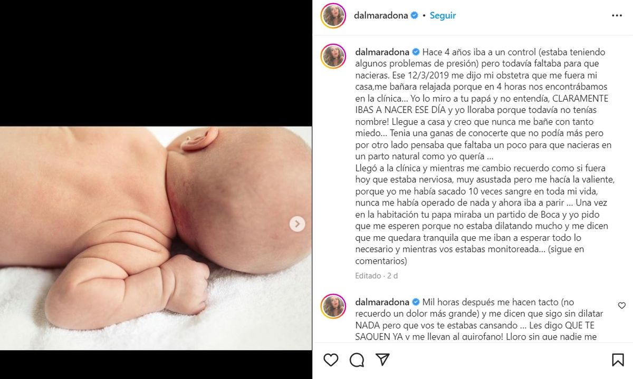Click the baby photo in the post
The image size is (633, 379).
click(x=156, y=238)
